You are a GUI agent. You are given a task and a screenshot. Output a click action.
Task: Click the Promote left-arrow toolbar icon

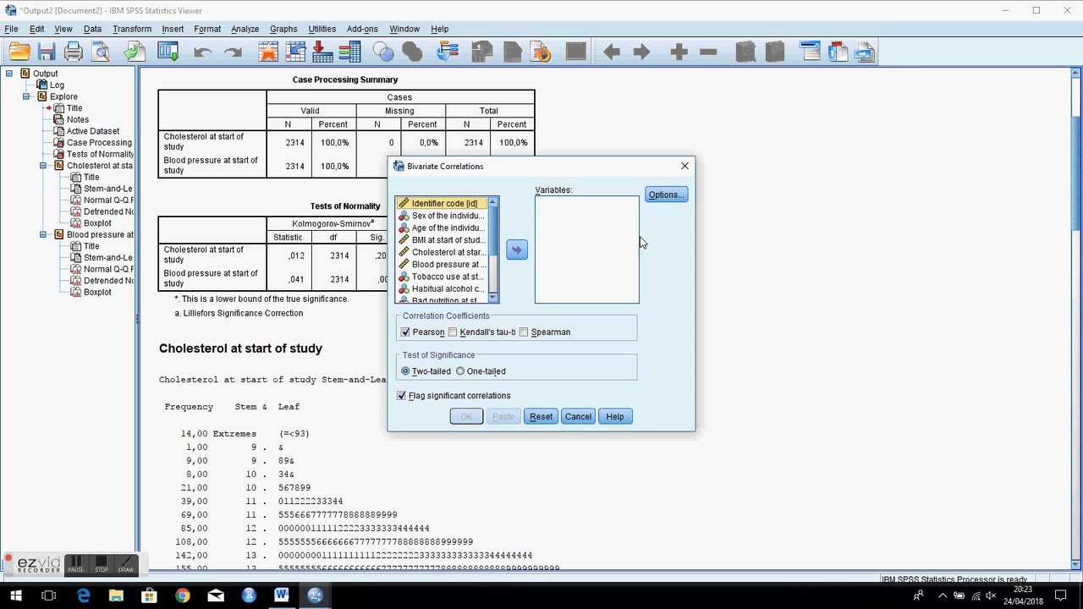coord(612,52)
